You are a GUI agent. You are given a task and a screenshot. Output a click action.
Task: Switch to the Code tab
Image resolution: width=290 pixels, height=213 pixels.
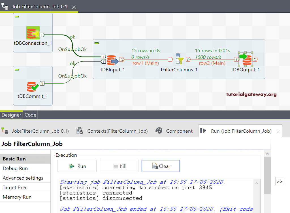click(x=30, y=115)
